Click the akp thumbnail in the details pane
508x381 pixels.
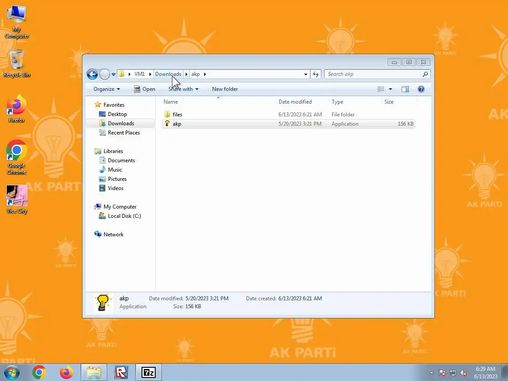(103, 303)
